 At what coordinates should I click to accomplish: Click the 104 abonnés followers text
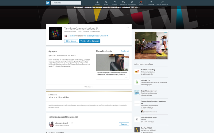pyautogui.click(x=95, y=31)
